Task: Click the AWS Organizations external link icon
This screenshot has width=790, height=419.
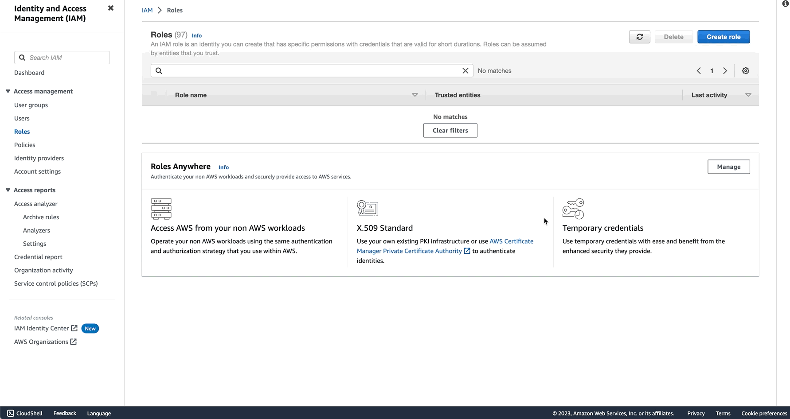Action: (74, 341)
